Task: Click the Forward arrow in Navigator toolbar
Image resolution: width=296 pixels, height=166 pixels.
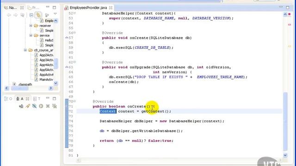Action: tap(15, 15)
